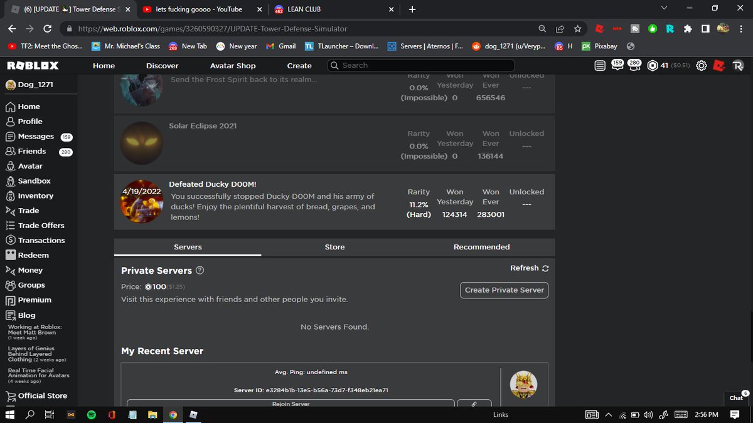Open the Chrome tab search chevron

pyautogui.click(x=665, y=9)
